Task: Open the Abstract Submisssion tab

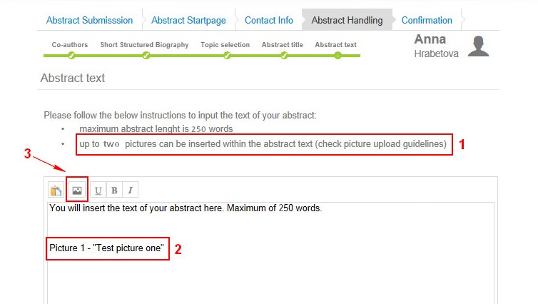Action: pyautogui.click(x=90, y=20)
